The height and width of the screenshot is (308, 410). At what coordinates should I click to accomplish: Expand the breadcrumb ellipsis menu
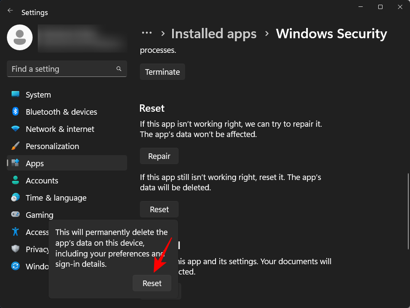coord(147,33)
